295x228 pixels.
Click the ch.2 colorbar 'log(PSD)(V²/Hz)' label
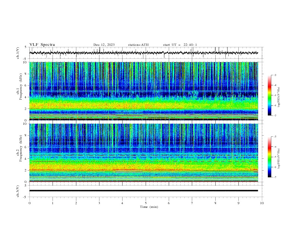[x=279, y=158]
